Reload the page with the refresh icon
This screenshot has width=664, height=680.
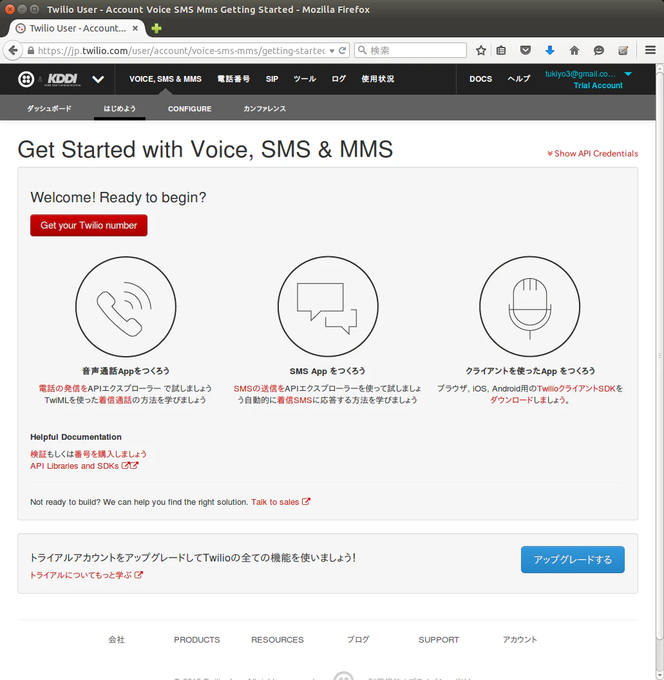point(343,50)
